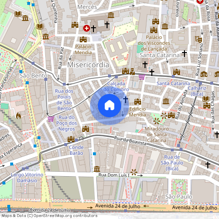
Task: Select the hospital red cross icon below Mercês
Action: tap(87, 28)
